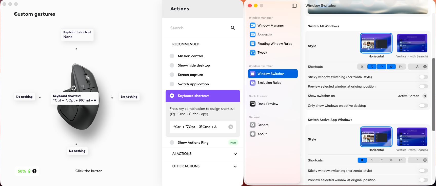Select the Mission control radio option

172,56
